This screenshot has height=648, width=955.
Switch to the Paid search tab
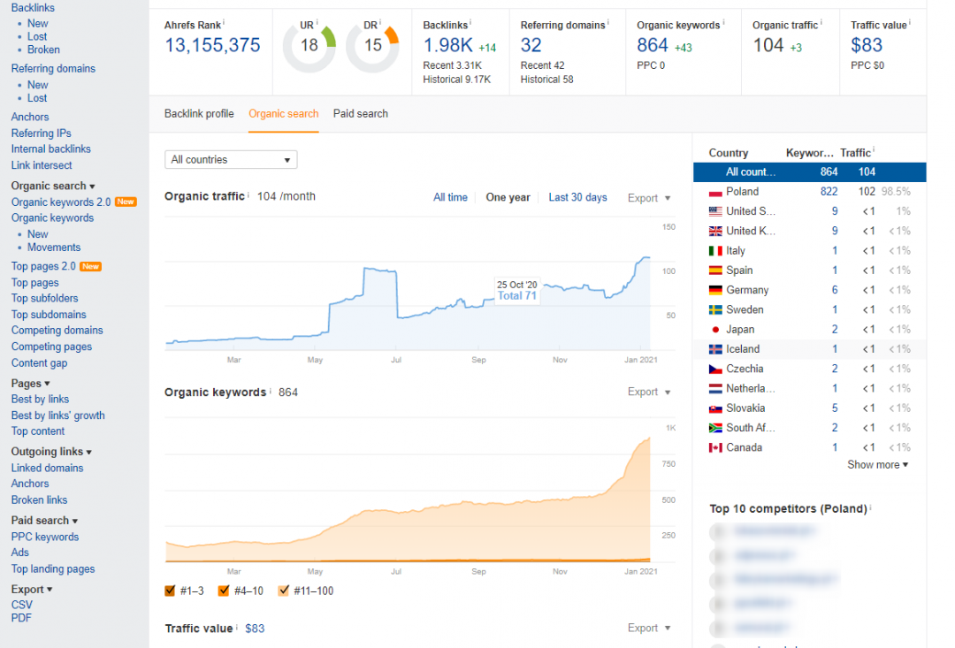[360, 114]
